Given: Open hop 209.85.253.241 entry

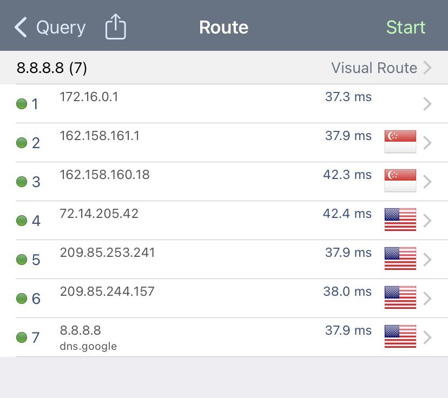Looking at the screenshot, I should point(224,260).
